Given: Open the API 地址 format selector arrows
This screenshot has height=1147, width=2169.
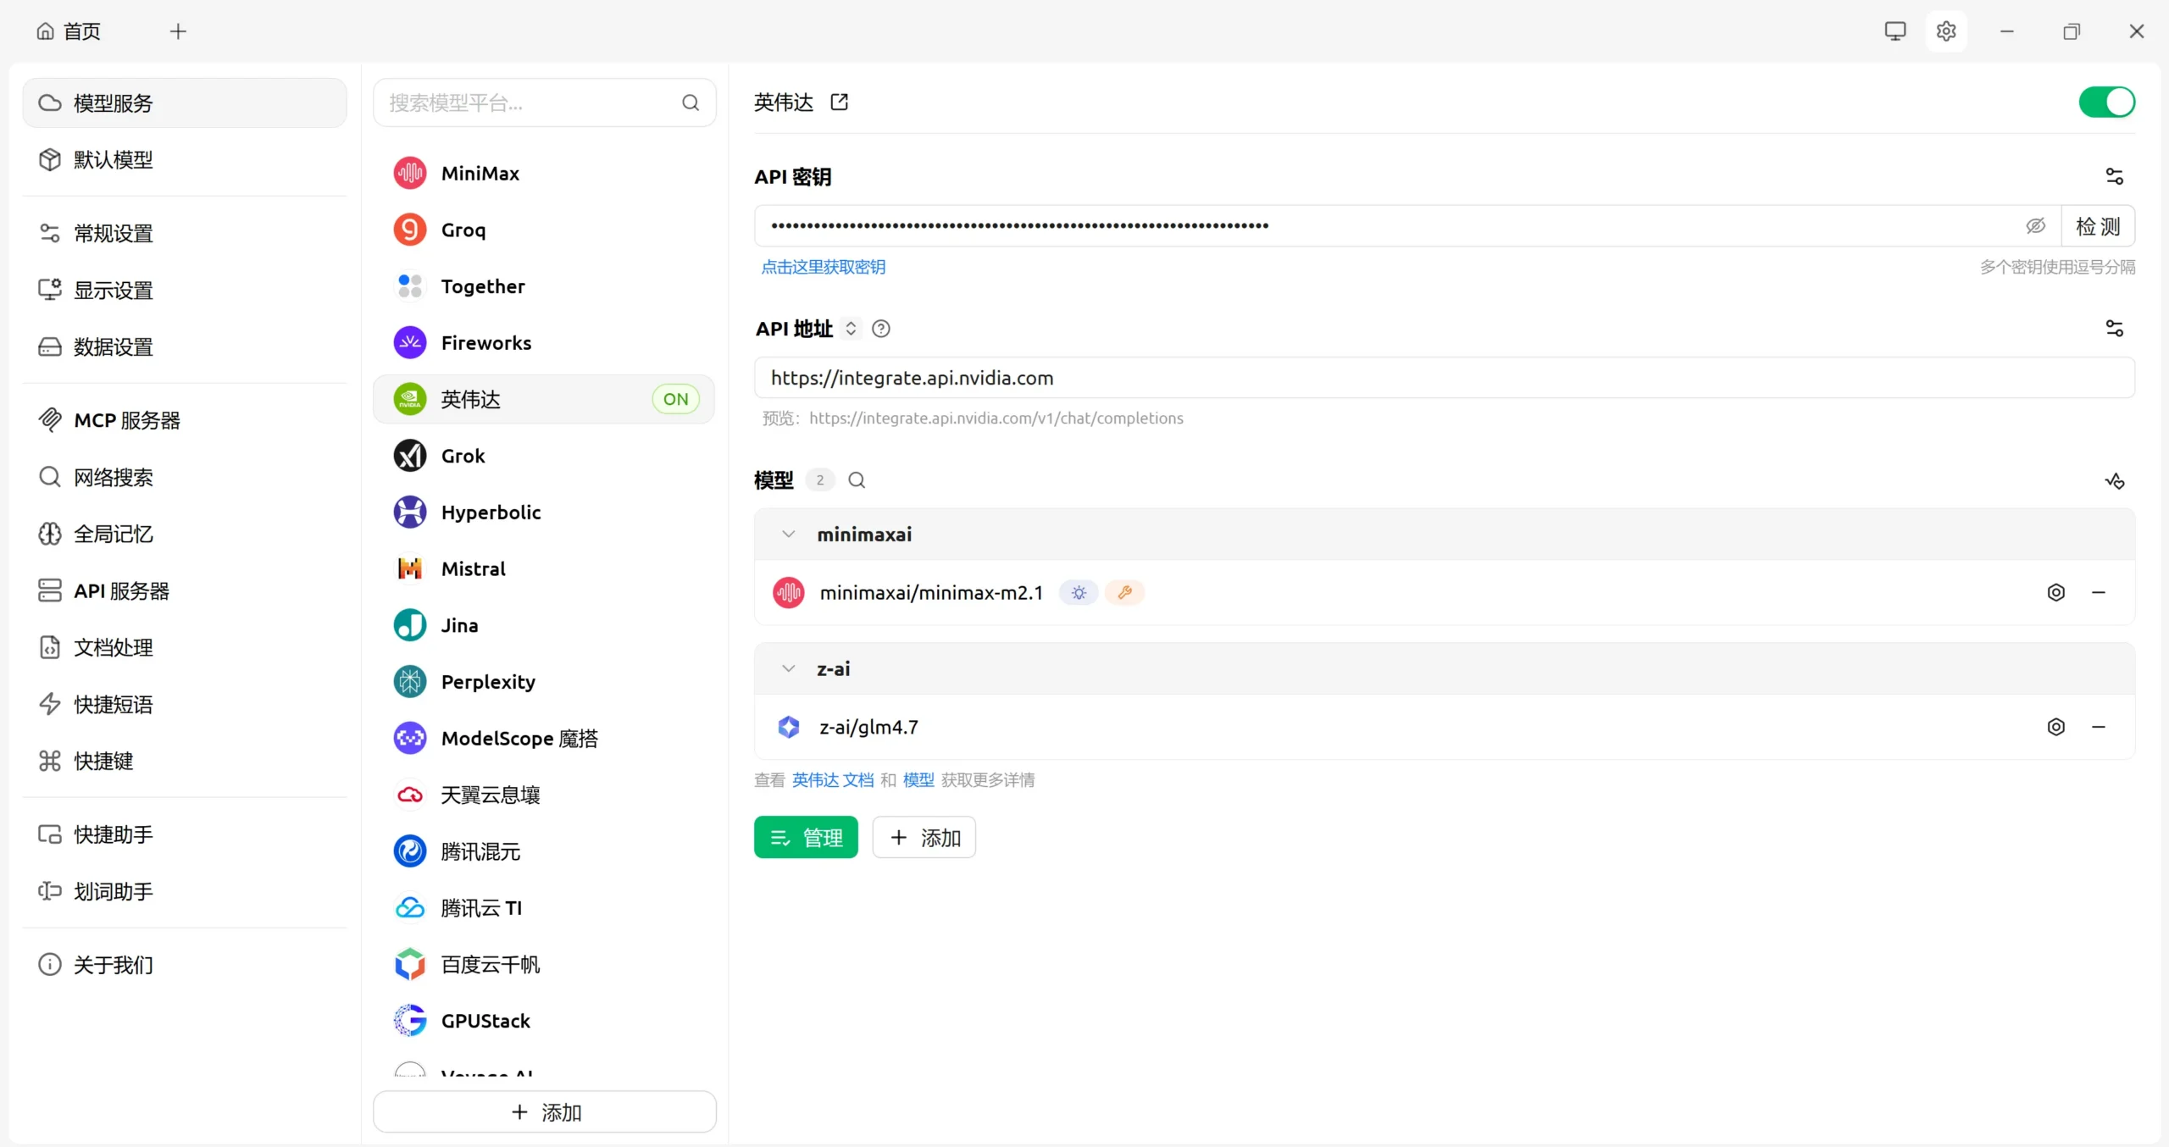Looking at the screenshot, I should tap(852, 329).
